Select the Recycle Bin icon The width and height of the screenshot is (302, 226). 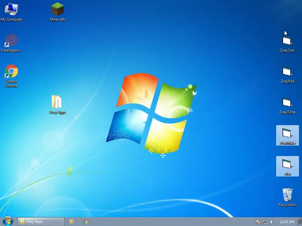287,197
